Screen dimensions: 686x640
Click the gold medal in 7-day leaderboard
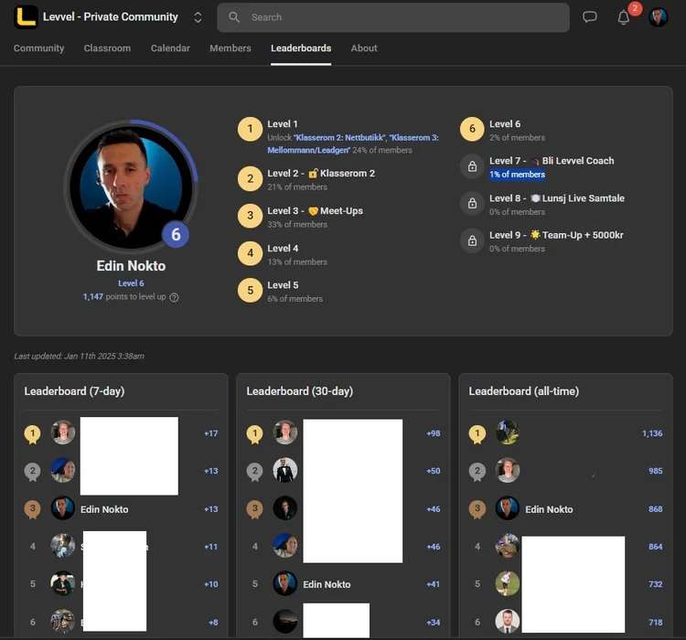(x=32, y=433)
